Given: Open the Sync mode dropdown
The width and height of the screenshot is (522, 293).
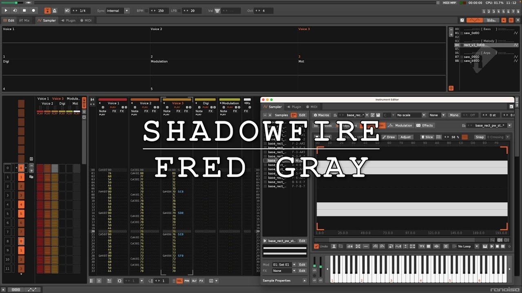Looking at the screenshot, I should 118,11.
